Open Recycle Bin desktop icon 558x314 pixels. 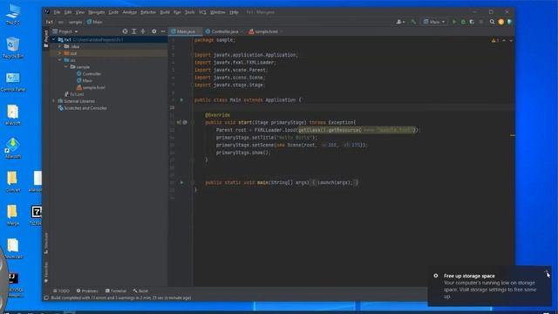point(13,47)
